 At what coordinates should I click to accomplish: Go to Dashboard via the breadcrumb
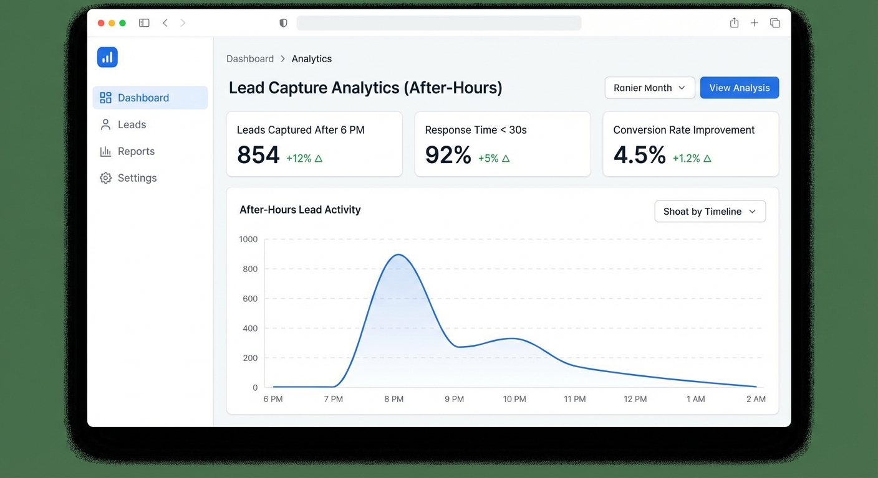point(250,59)
